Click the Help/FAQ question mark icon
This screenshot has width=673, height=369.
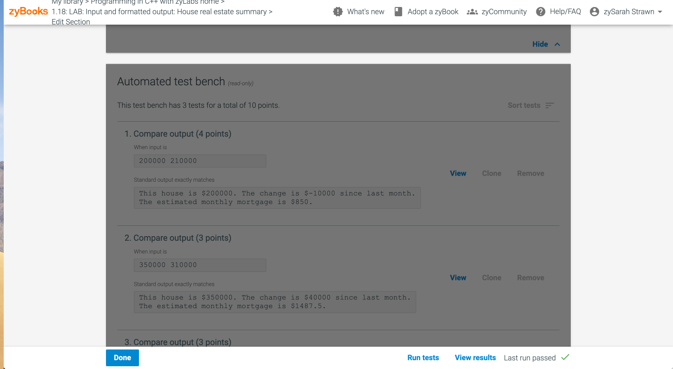click(541, 12)
